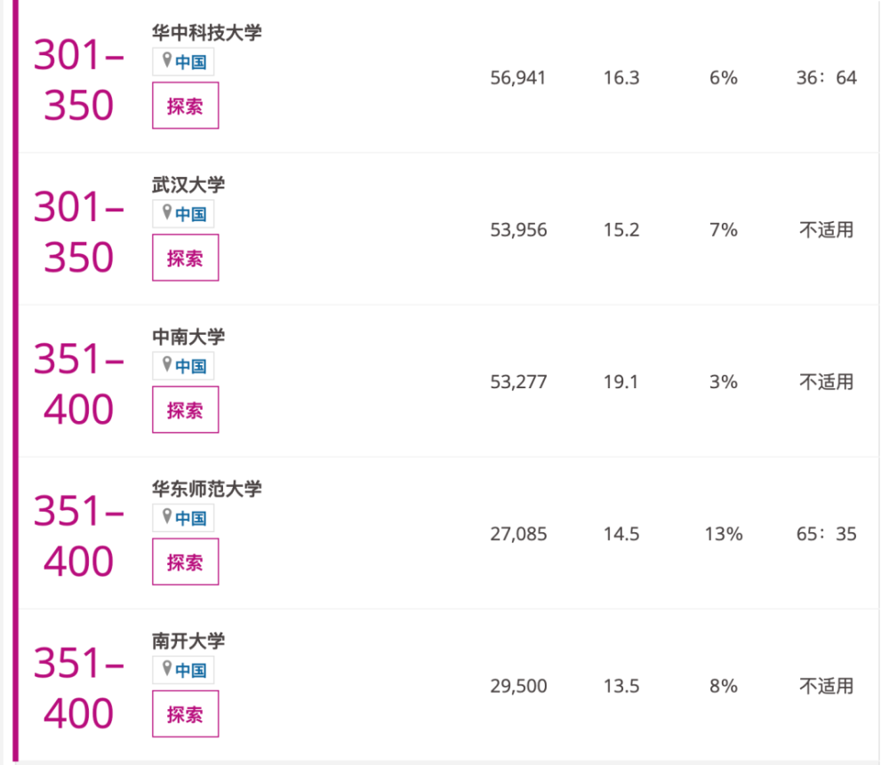The image size is (889, 765).
Task: Click the 中国 country link under 武汉大学
Action: 190,213
